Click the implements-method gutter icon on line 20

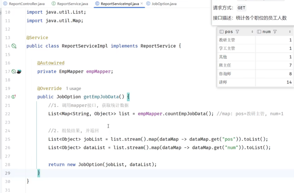[x=14, y=97]
